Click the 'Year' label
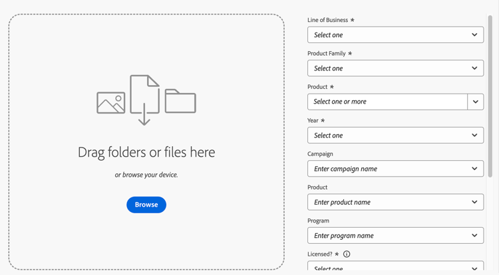Viewport: 499px width, 275px height. [313, 120]
